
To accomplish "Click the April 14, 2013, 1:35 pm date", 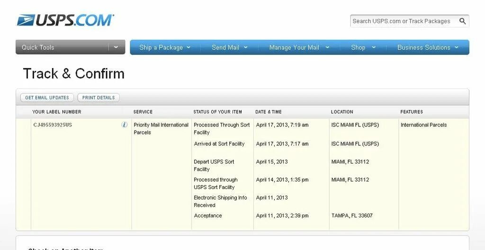I will point(282,179).
